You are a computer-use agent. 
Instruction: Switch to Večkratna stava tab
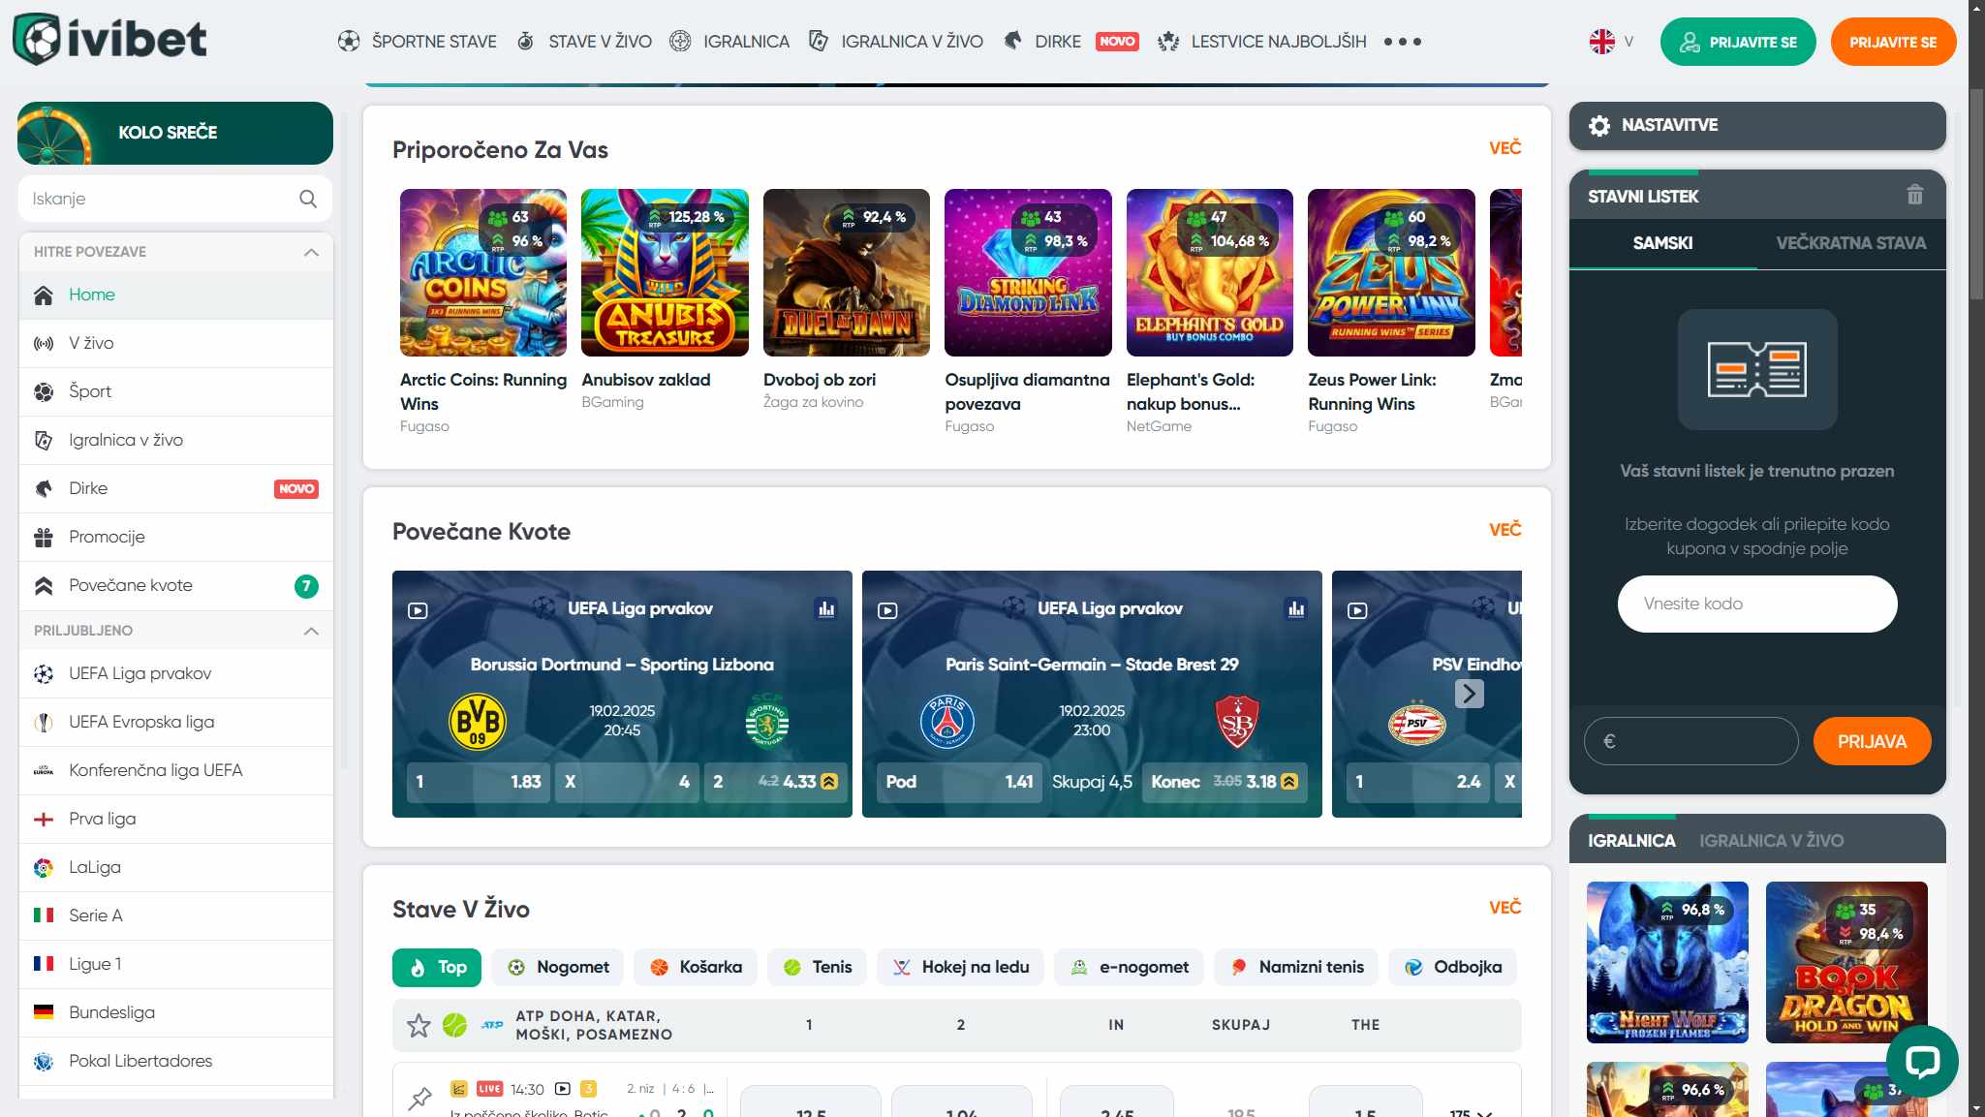(1850, 244)
